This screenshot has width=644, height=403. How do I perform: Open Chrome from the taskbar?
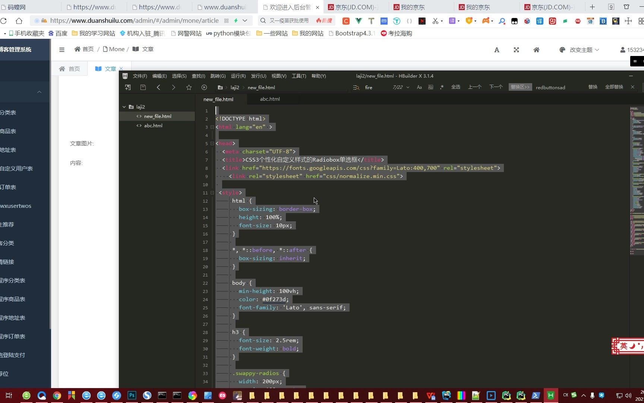coord(57,396)
